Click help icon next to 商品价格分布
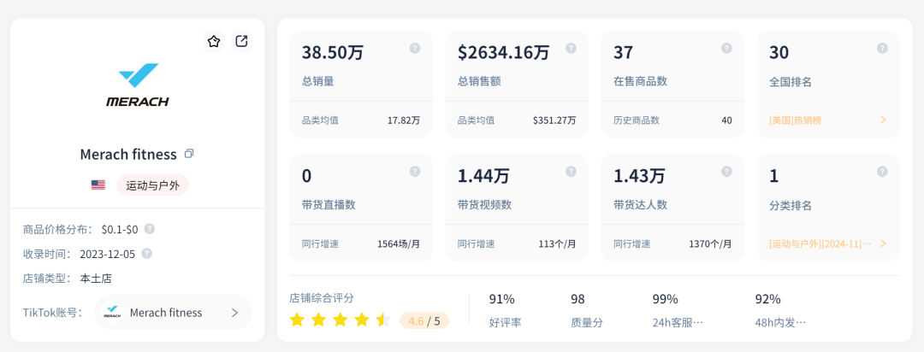Screen dimensions: 924x352 pos(150,229)
